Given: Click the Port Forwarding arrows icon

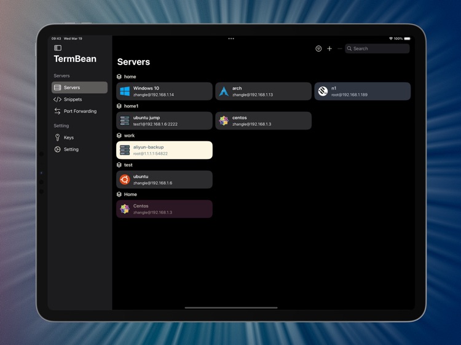Looking at the screenshot, I should point(57,111).
